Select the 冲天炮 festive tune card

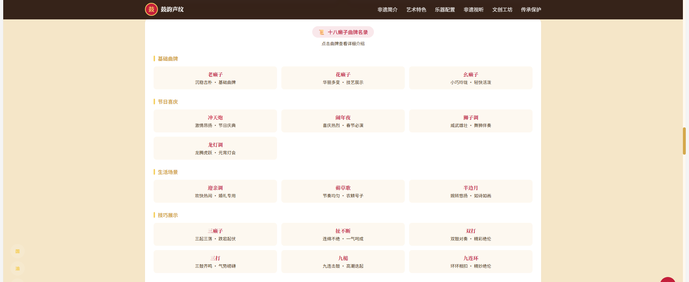point(215,121)
